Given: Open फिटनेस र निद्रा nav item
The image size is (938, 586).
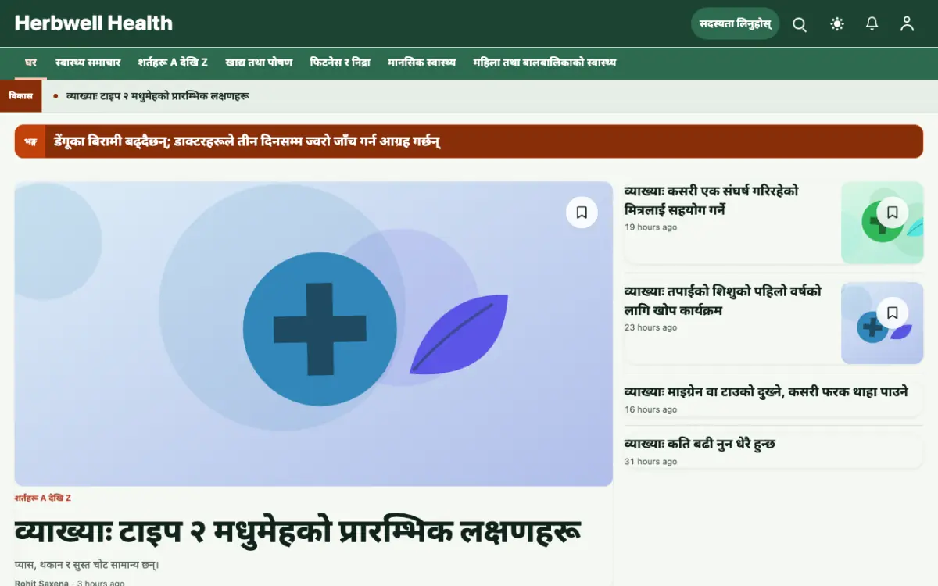Looking at the screenshot, I should pyautogui.click(x=340, y=63).
